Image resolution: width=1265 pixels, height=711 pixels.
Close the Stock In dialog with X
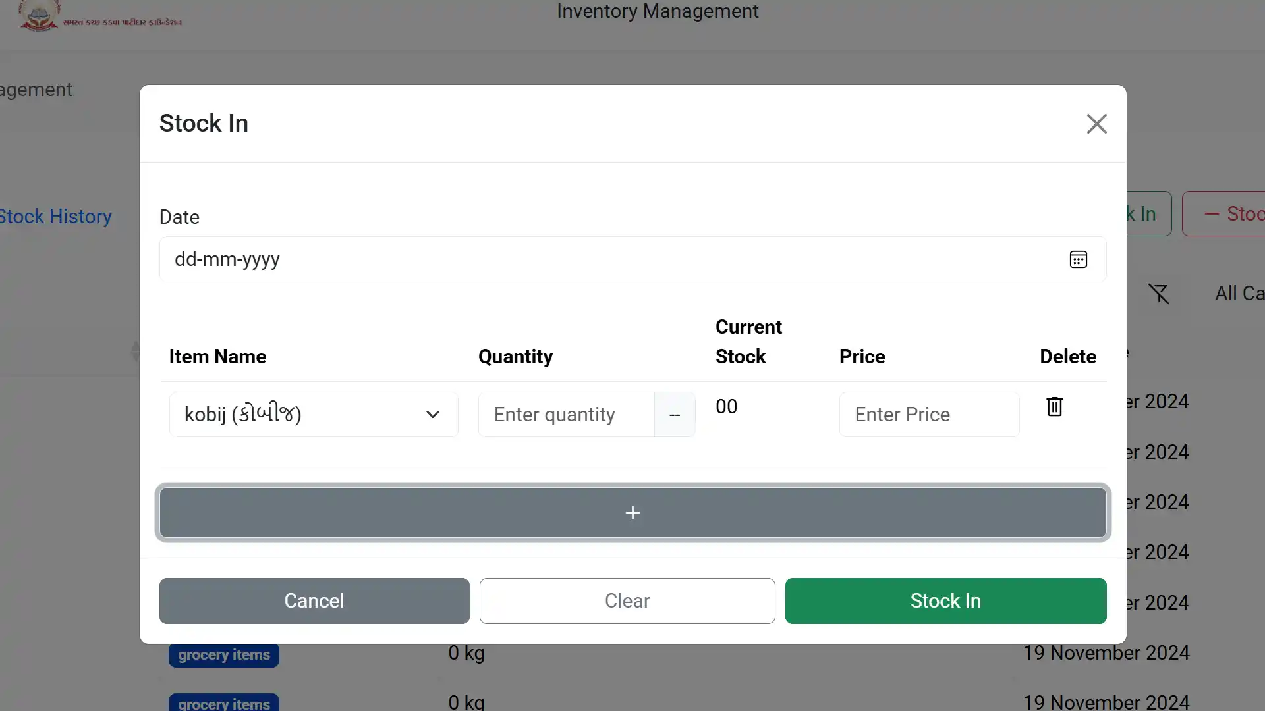tap(1096, 124)
